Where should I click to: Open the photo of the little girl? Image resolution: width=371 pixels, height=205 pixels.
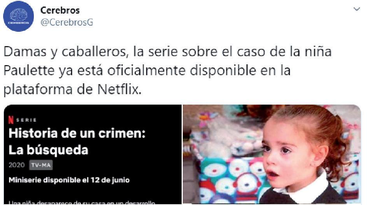pos(272,154)
